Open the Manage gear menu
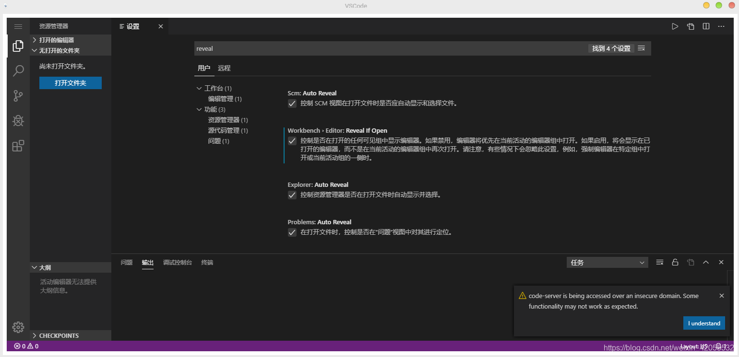Image resolution: width=739 pixels, height=357 pixels. click(x=18, y=327)
